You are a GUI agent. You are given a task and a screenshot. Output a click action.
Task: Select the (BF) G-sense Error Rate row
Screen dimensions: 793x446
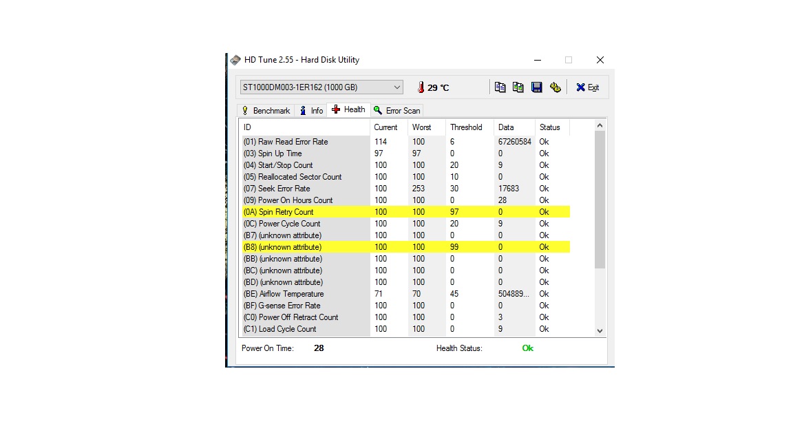pyautogui.click(x=405, y=306)
